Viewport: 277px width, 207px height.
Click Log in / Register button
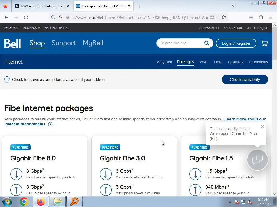[236, 43]
